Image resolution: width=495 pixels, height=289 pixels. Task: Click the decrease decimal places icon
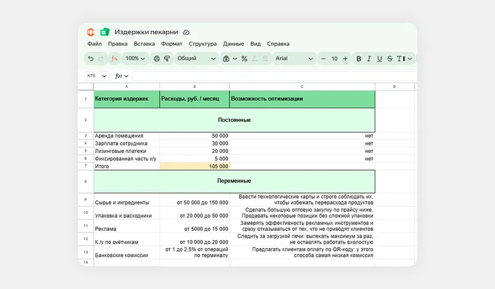(255, 58)
